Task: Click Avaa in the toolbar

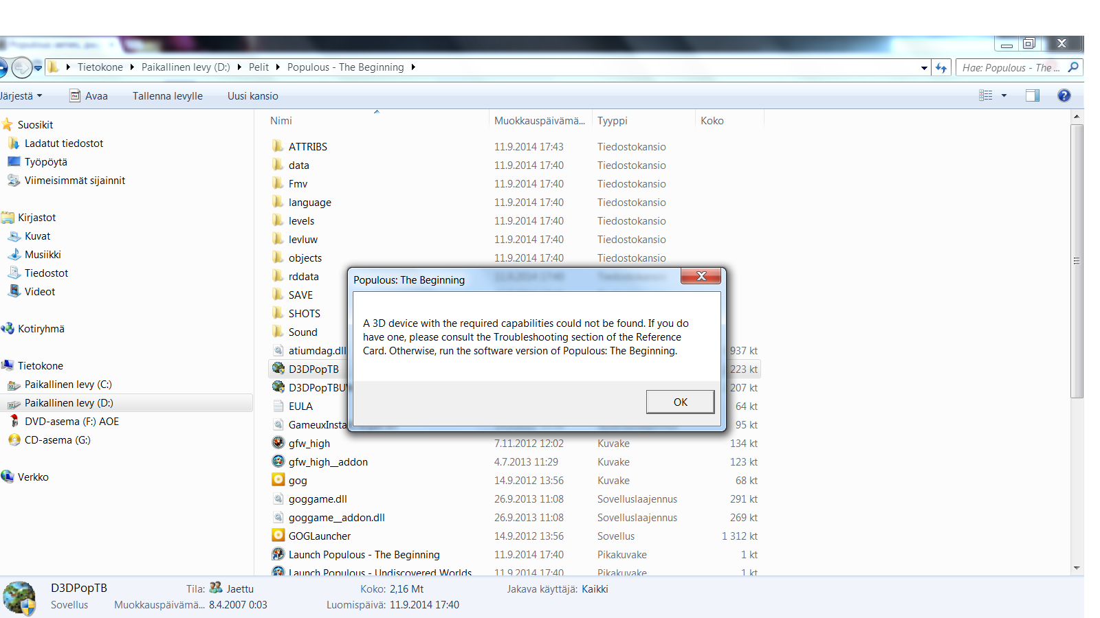Action: point(89,95)
